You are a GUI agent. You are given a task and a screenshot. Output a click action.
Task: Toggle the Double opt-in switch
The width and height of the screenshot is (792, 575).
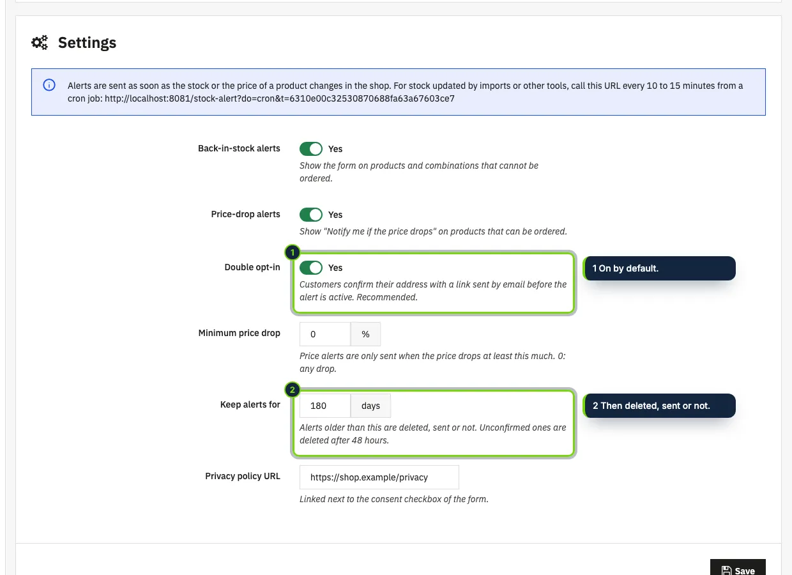pos(311,268)
